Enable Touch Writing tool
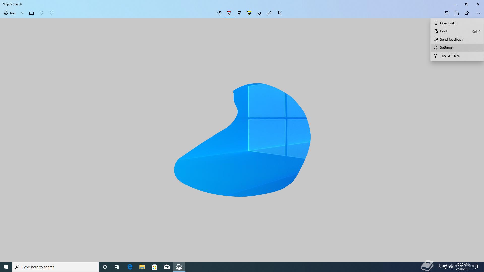The height and width of the screenshot is (272, 484). click(219, 13)
